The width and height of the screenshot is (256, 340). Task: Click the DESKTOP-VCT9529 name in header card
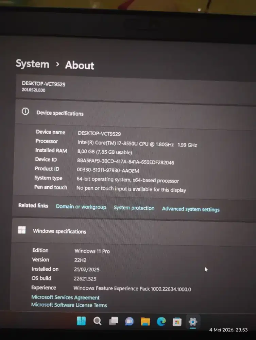coord(44,84)
